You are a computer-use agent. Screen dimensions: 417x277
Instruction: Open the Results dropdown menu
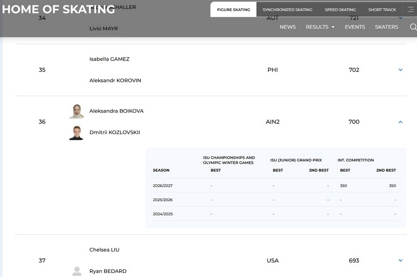click(320, 27)
